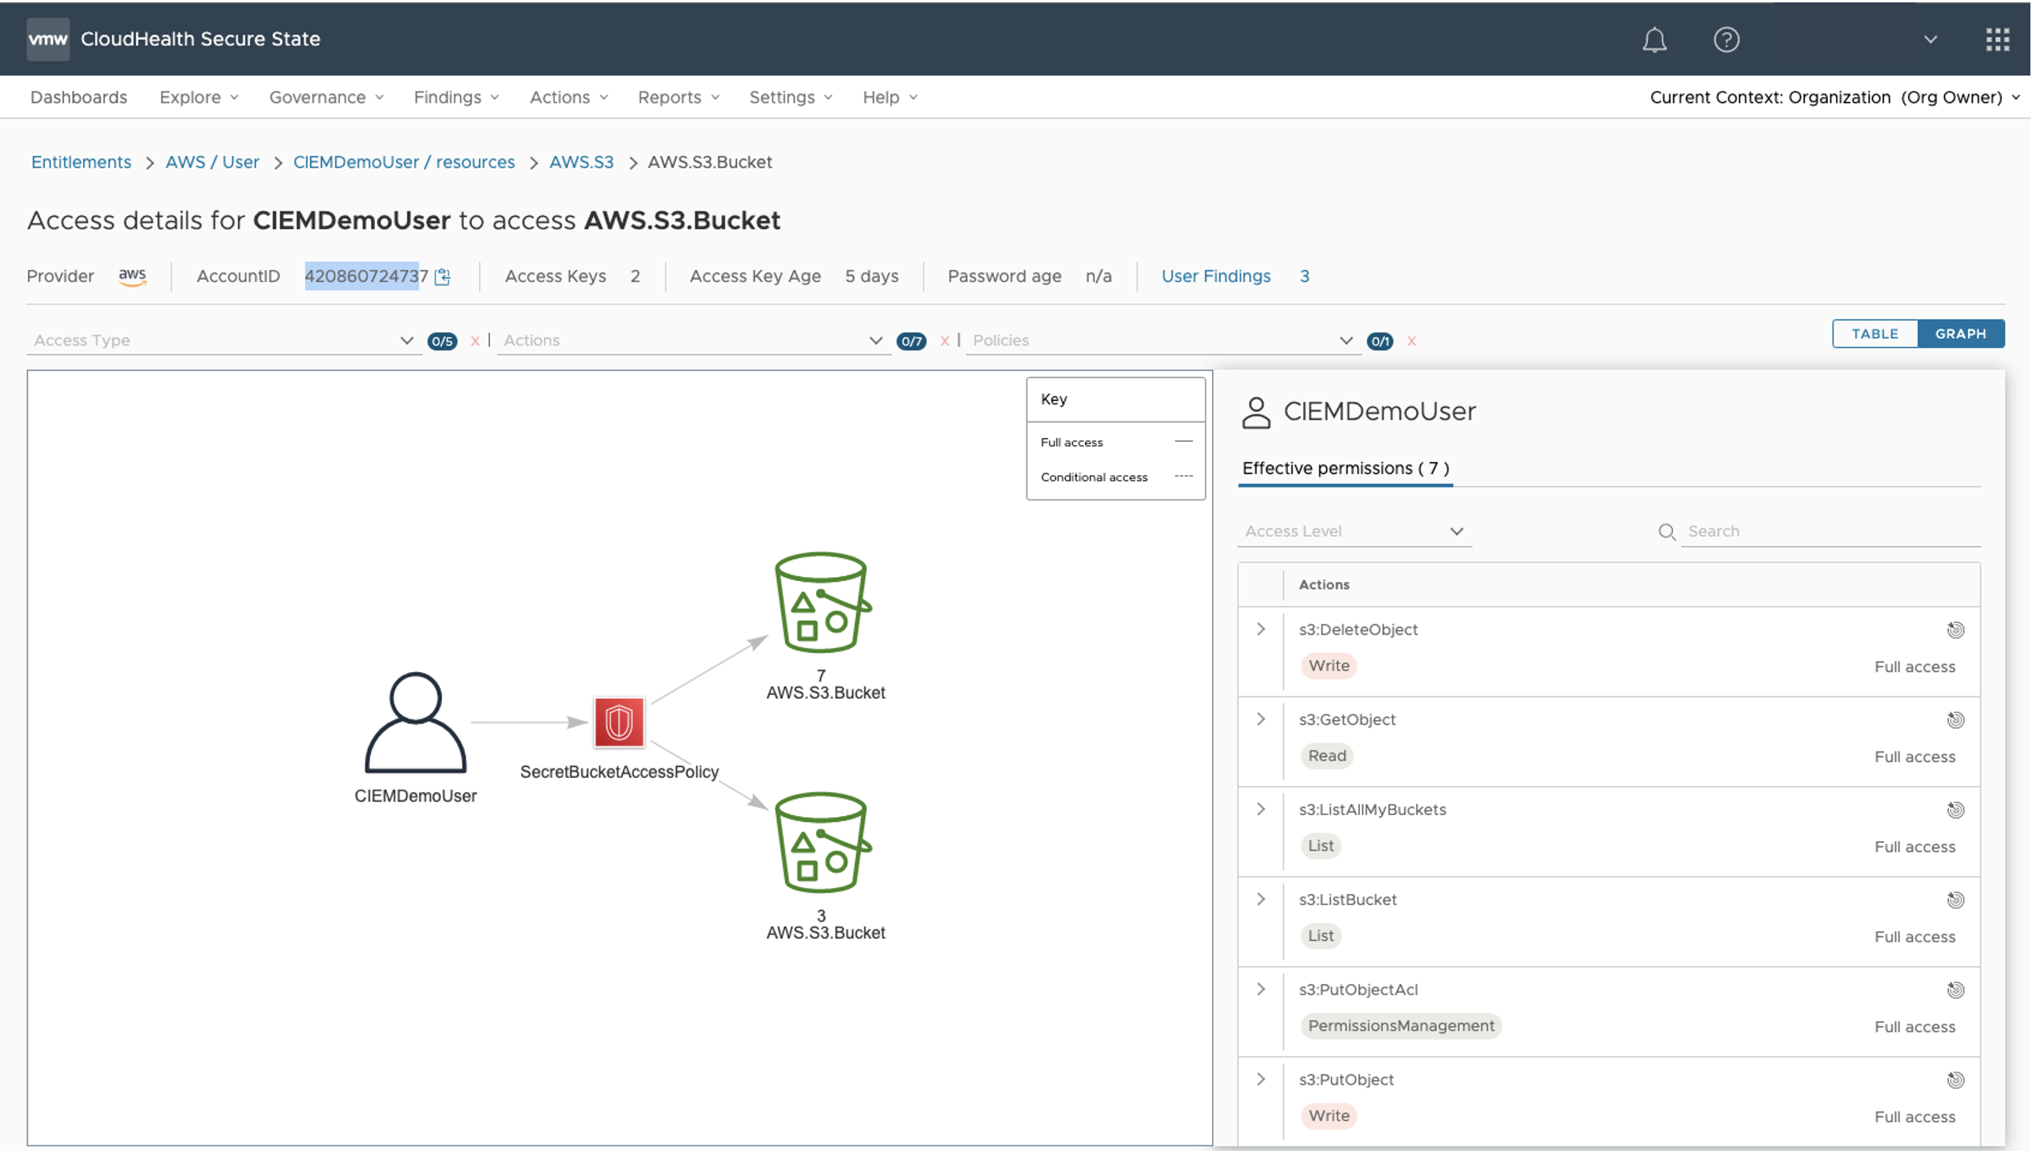Select the Effective permissions tab
Viewport: 2032px width, 1151px height.
pos(1345,468)
